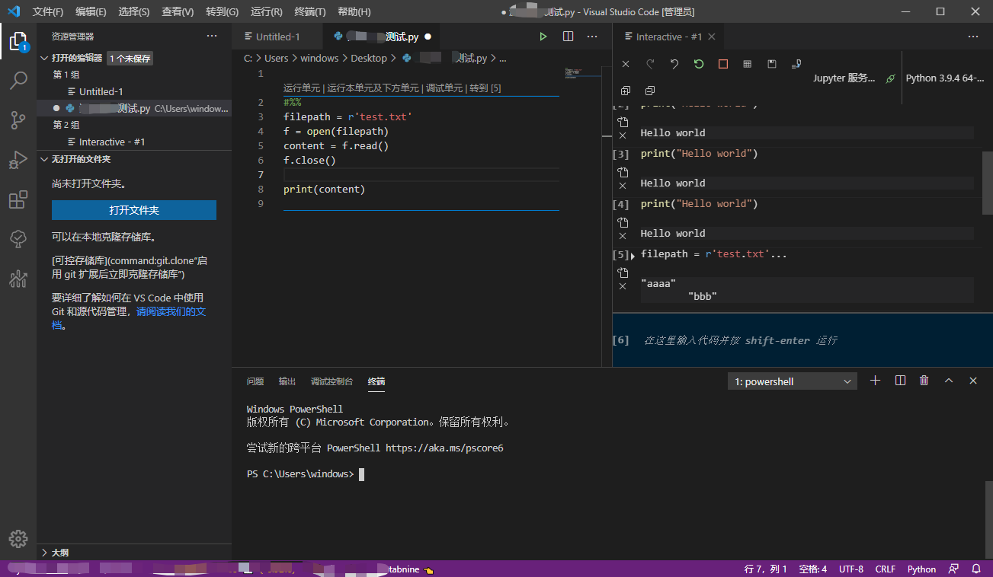993x577 pixels.
Task: Switch to 问题 problems panel tab
Action: pyautogui.click(x=255, y=381)
